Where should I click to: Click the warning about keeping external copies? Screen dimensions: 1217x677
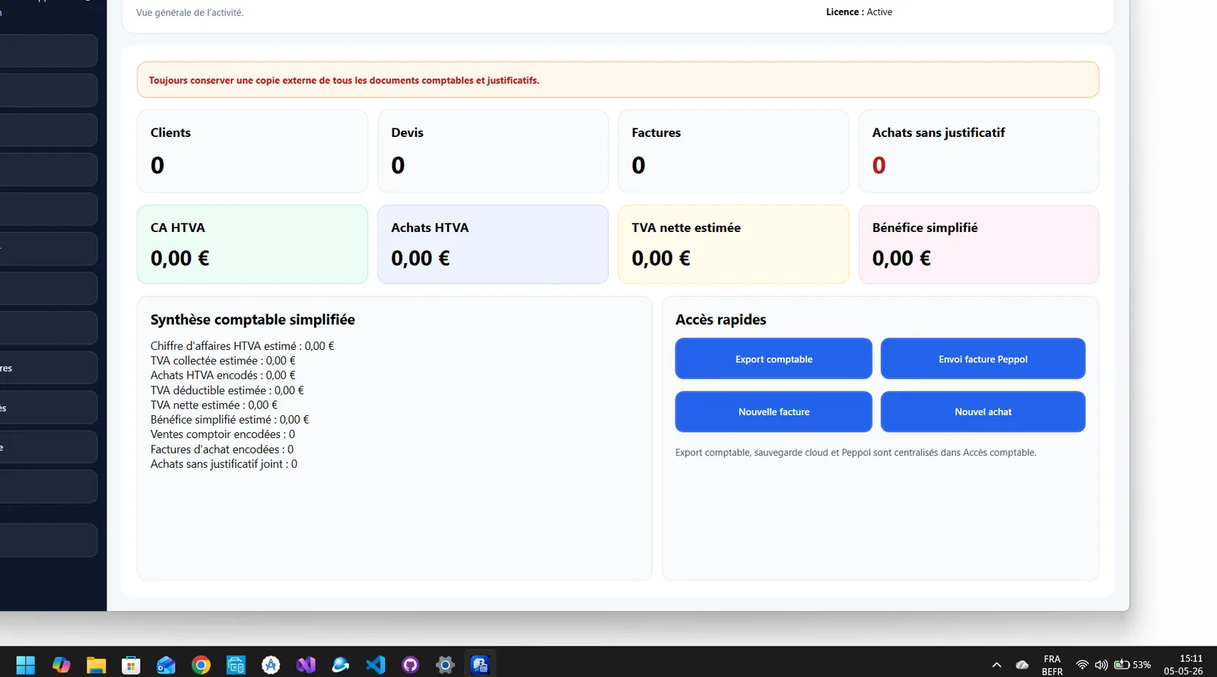618,80
